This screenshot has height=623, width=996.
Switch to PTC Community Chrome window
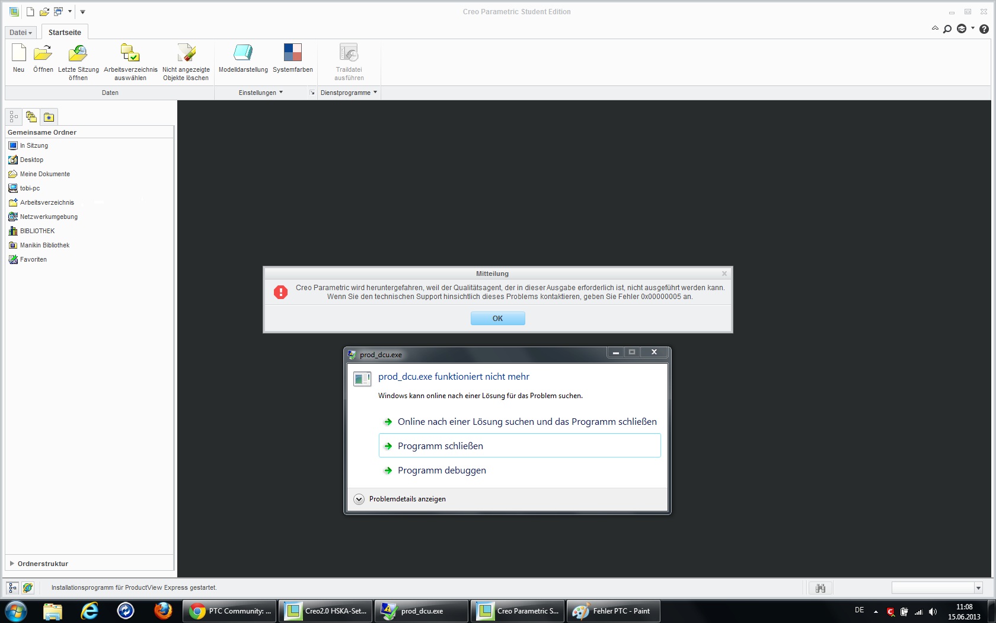click(229, 611)
